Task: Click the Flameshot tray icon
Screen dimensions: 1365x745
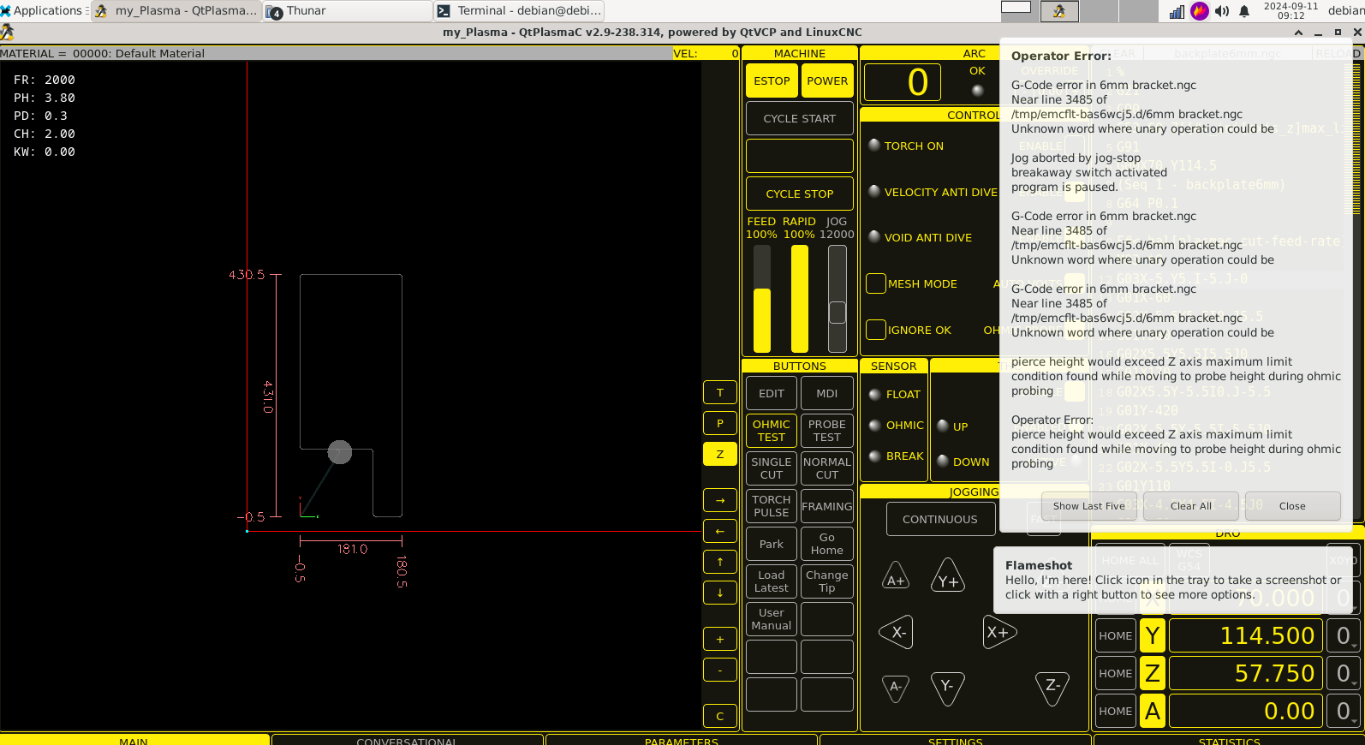Action: pos(1200,11)
